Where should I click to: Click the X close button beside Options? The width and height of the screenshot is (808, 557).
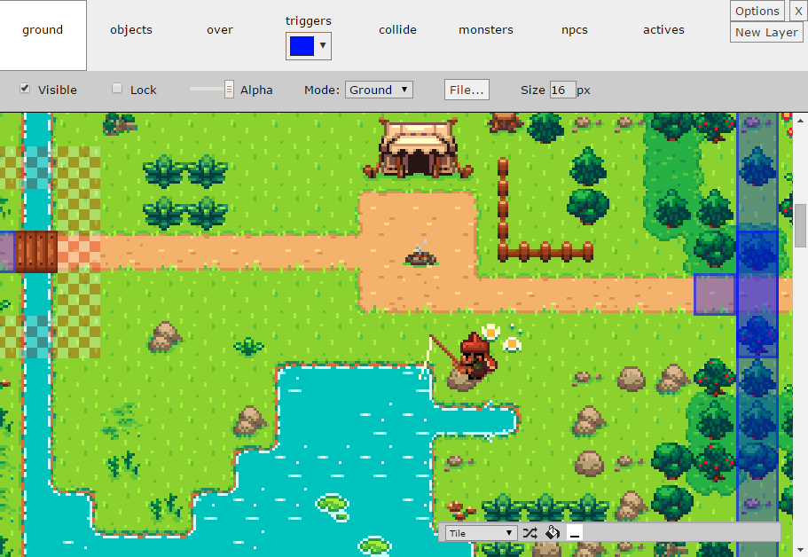click(x=797, y=11)
